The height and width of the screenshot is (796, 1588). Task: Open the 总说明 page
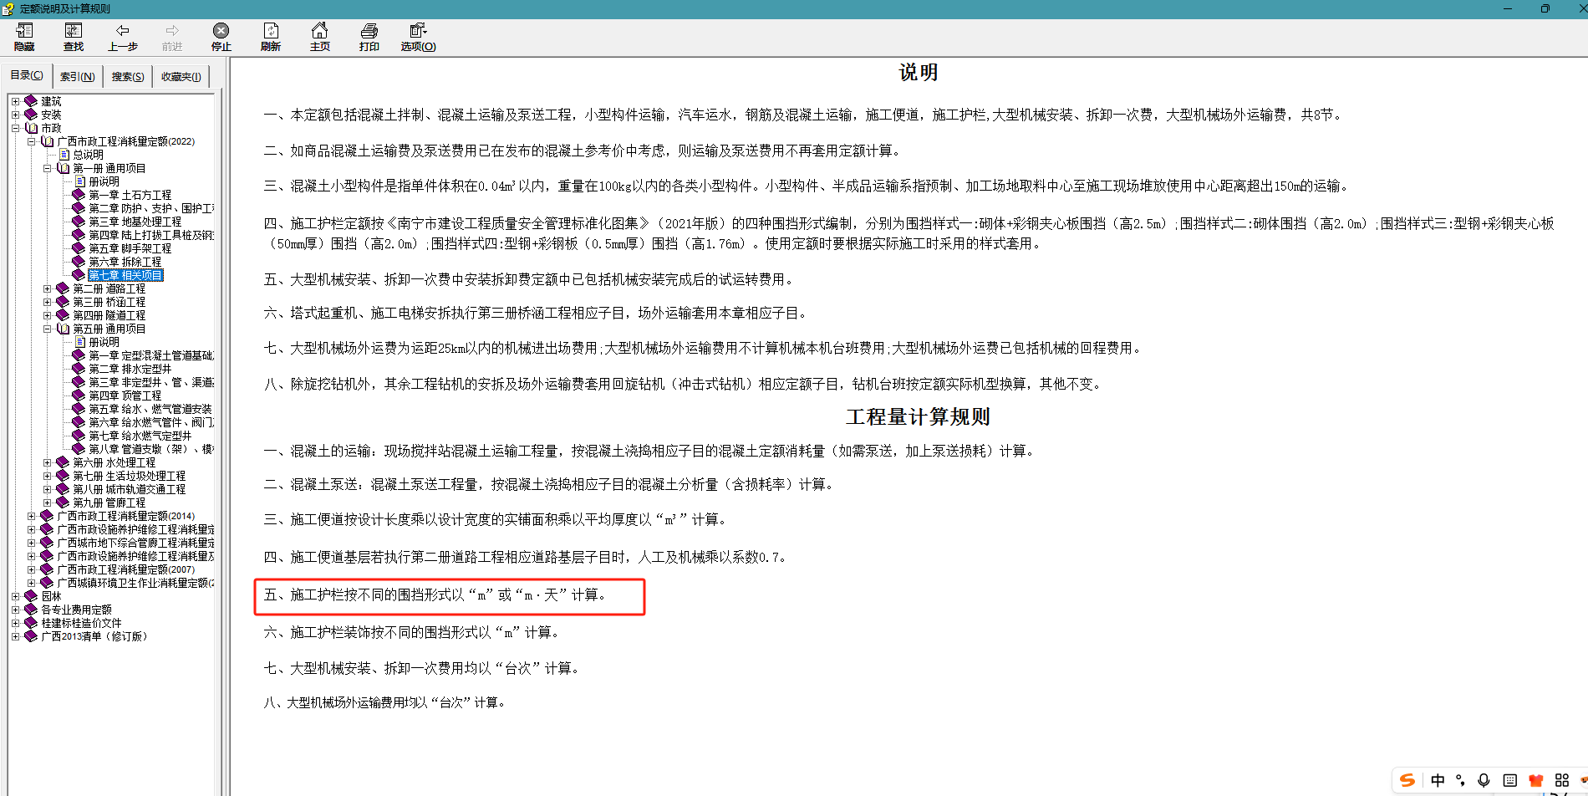(88, 155)
